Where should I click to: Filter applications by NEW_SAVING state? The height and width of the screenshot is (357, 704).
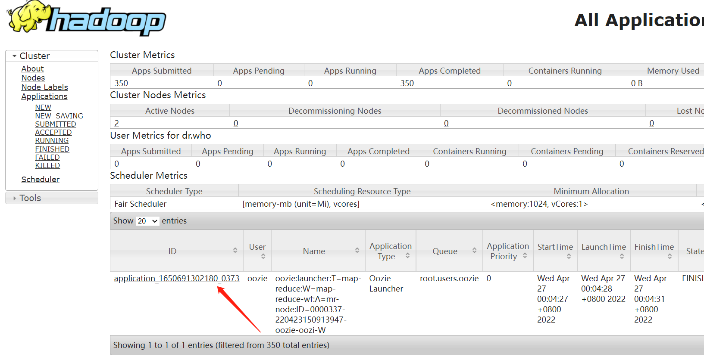pyautogui.click(x=59, y=116)
